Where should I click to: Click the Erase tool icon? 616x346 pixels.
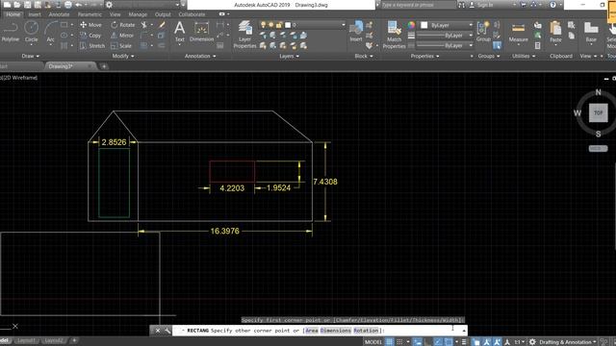point(162,25)
